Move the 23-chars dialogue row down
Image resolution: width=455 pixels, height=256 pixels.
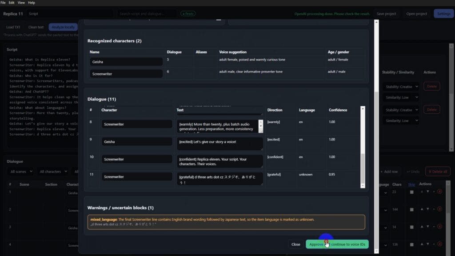(428, 192)
